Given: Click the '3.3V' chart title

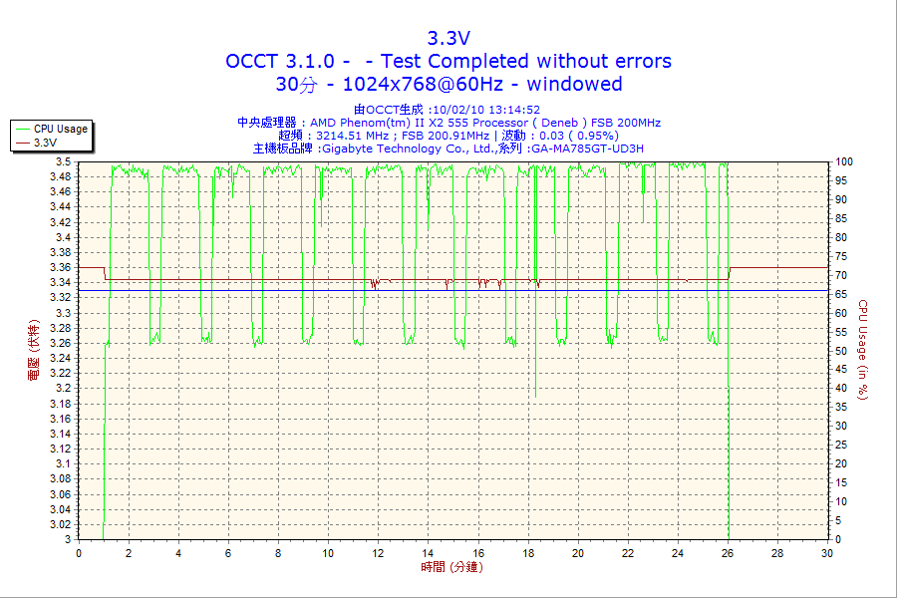Looking at the screenshot, I should (448, 38).
